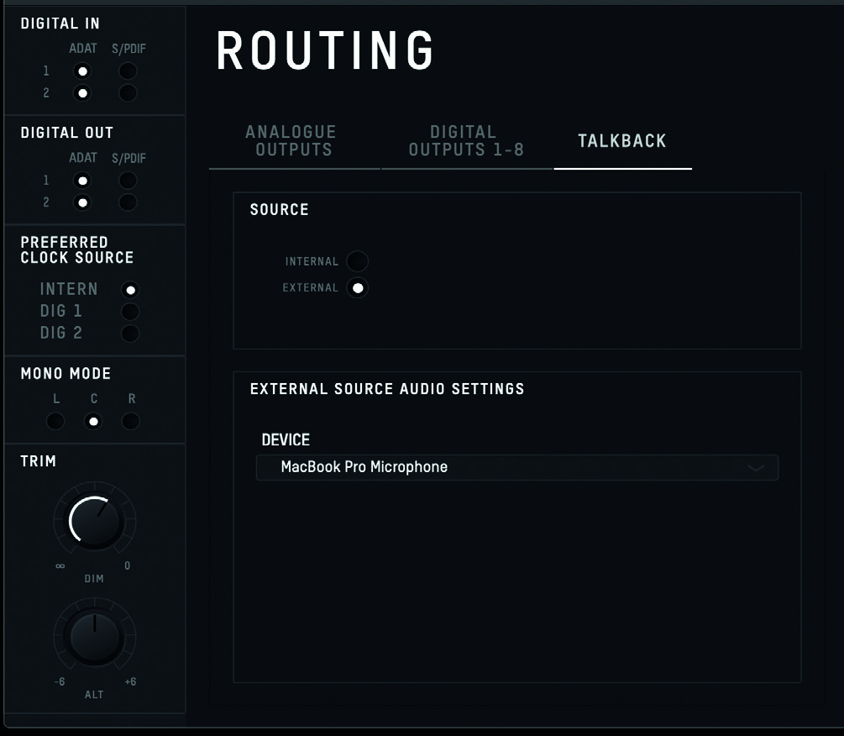Select EXTERNAL talkback source
Screen dimensions: 844x736
358,288
